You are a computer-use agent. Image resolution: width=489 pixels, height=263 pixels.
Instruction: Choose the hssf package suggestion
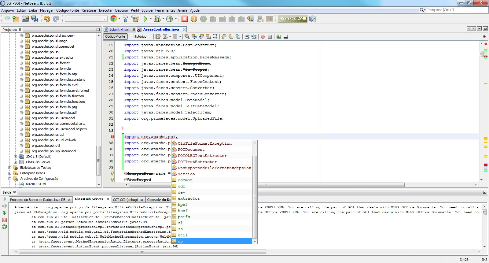pos(182,211)
